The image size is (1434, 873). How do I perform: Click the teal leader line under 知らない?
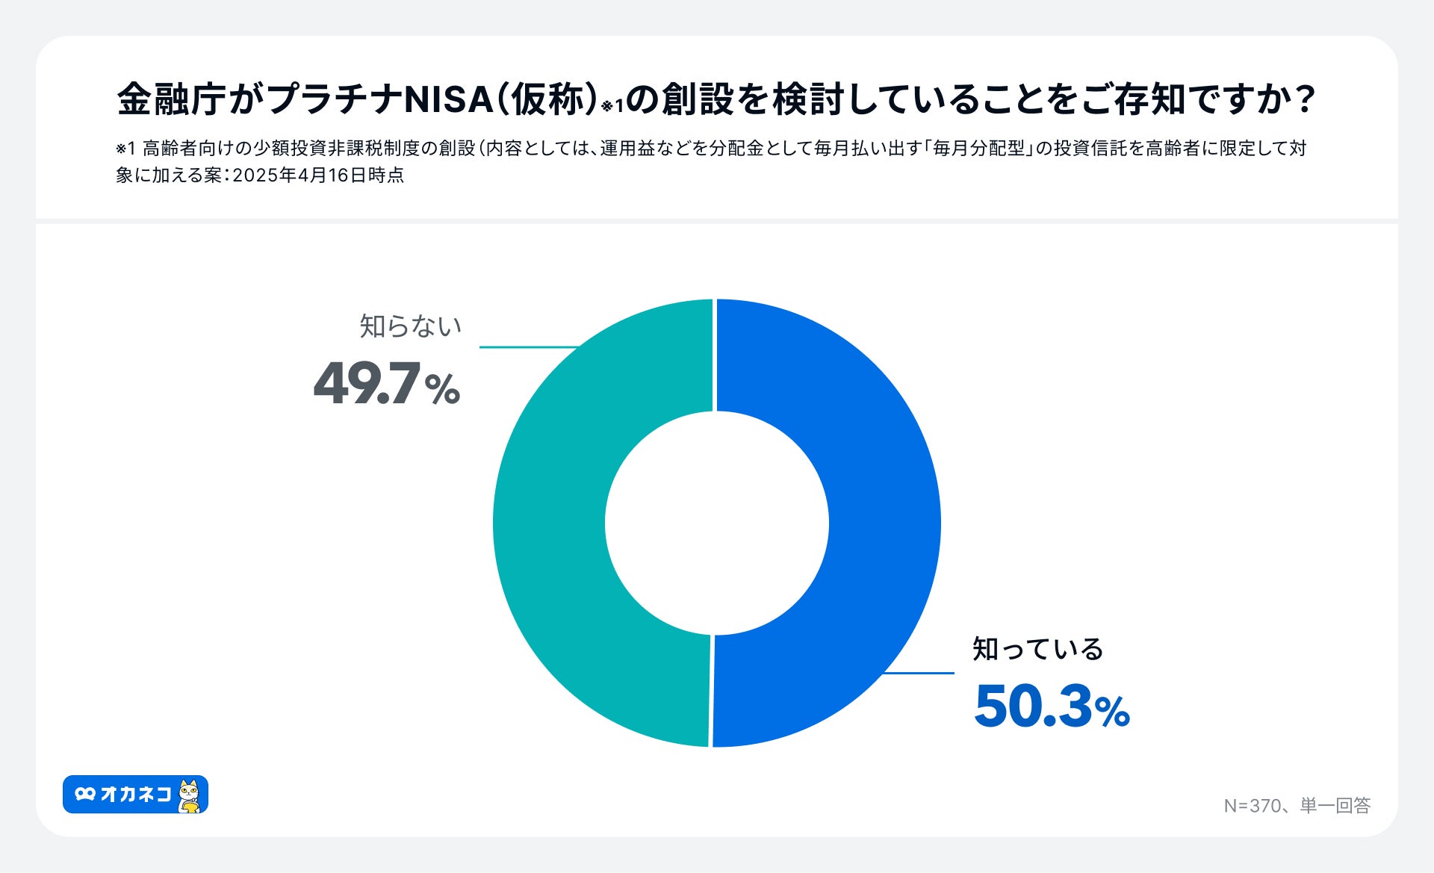pos(527,347)
